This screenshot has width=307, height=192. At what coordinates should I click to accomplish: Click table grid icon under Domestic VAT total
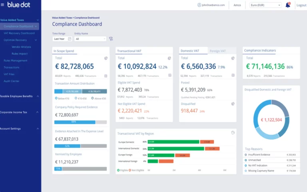[232, 75]
